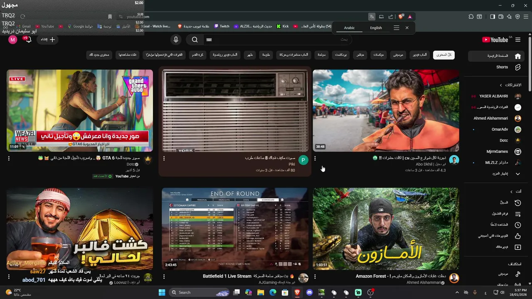Toggle the browser sidebar panel icon
This screenshot has width=532, height=299.
[493, 17]
